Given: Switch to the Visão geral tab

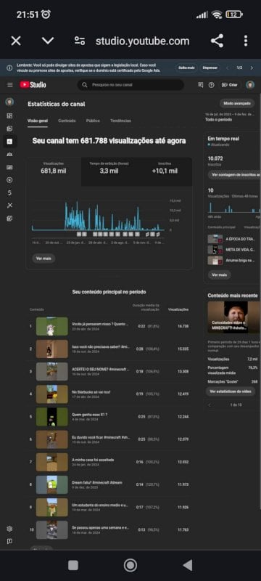Looking at the screenshot, I should click(x=38, y=121).
